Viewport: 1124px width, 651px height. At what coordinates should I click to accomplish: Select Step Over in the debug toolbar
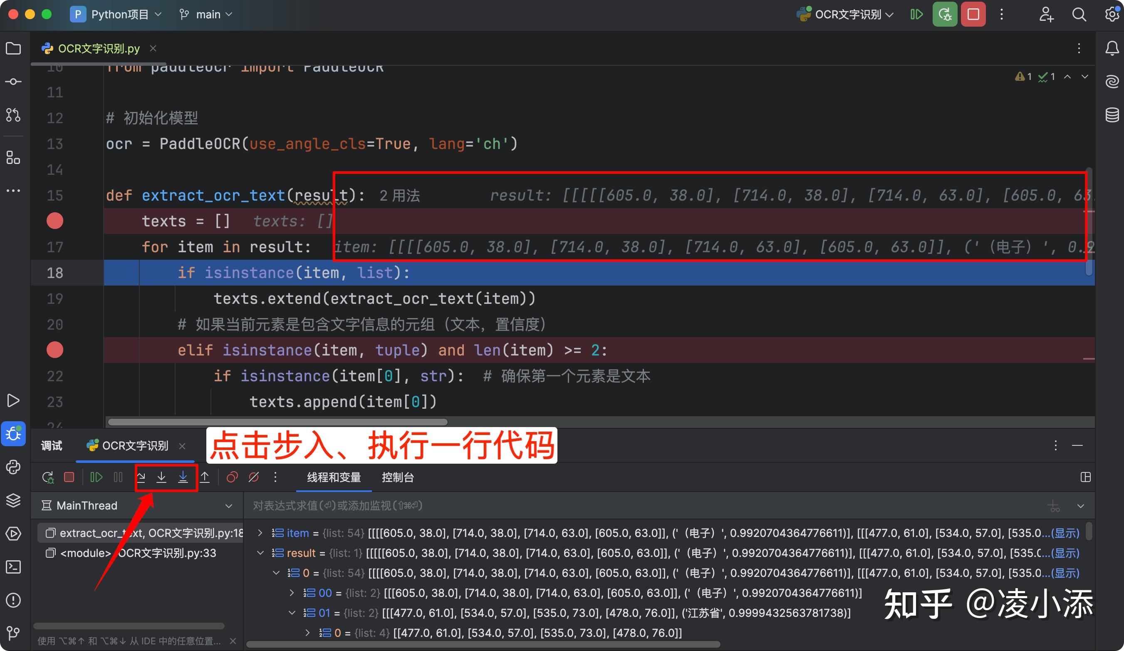(141, 477)
